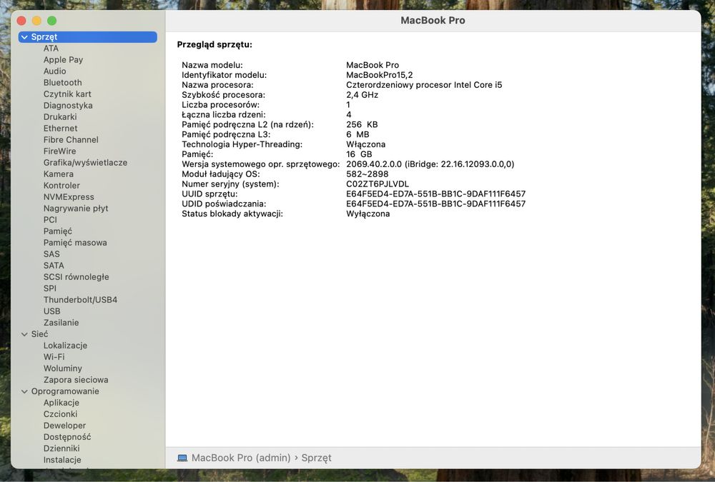Click the Wyłączona activation lock status
The height and width of the screenshot is (482, 715).
[368, 214]
